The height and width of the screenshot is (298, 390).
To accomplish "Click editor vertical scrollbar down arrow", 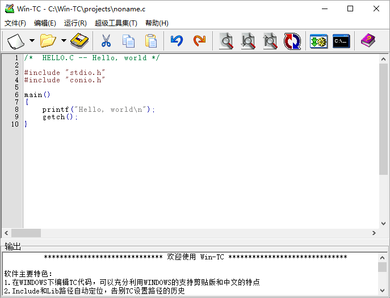I will tap(383, 224).
